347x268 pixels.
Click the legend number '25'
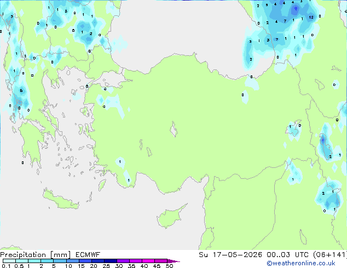pos(106,266)
